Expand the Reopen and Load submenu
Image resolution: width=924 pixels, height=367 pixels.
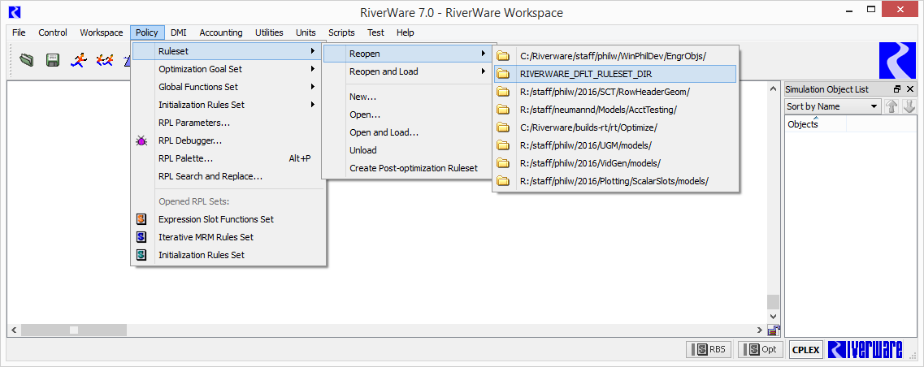pos(406,71)
